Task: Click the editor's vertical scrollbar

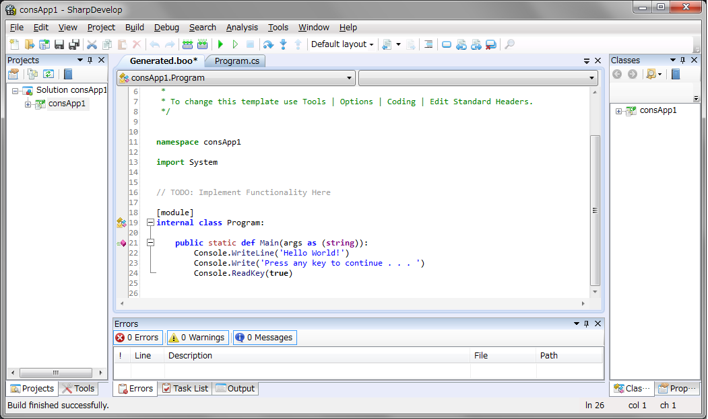Action: [x=595, y=202]
